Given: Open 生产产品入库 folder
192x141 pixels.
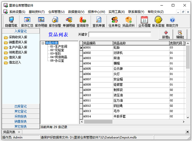Looking at the screenshot, I should 16,47.
